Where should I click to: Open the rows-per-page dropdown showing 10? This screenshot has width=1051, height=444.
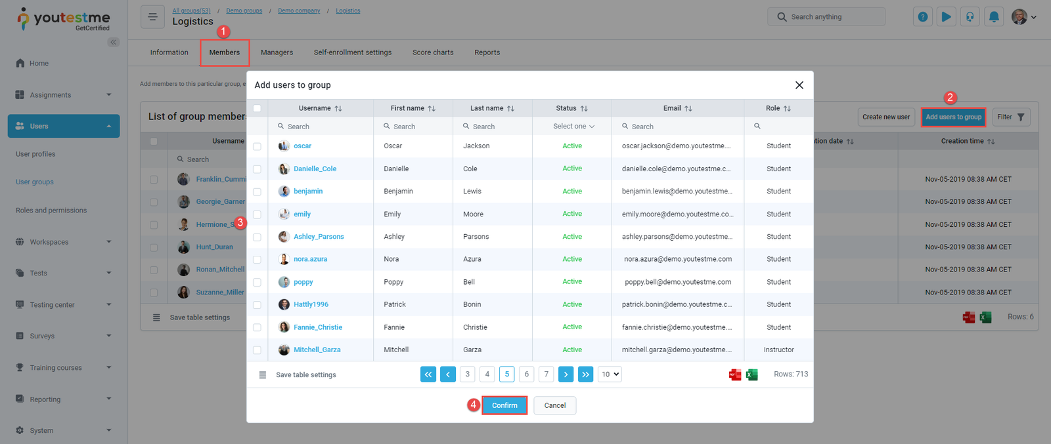pyautogui.click(x=610, y=374)
